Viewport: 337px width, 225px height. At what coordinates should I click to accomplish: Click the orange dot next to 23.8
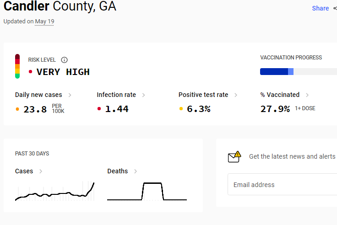17,109
